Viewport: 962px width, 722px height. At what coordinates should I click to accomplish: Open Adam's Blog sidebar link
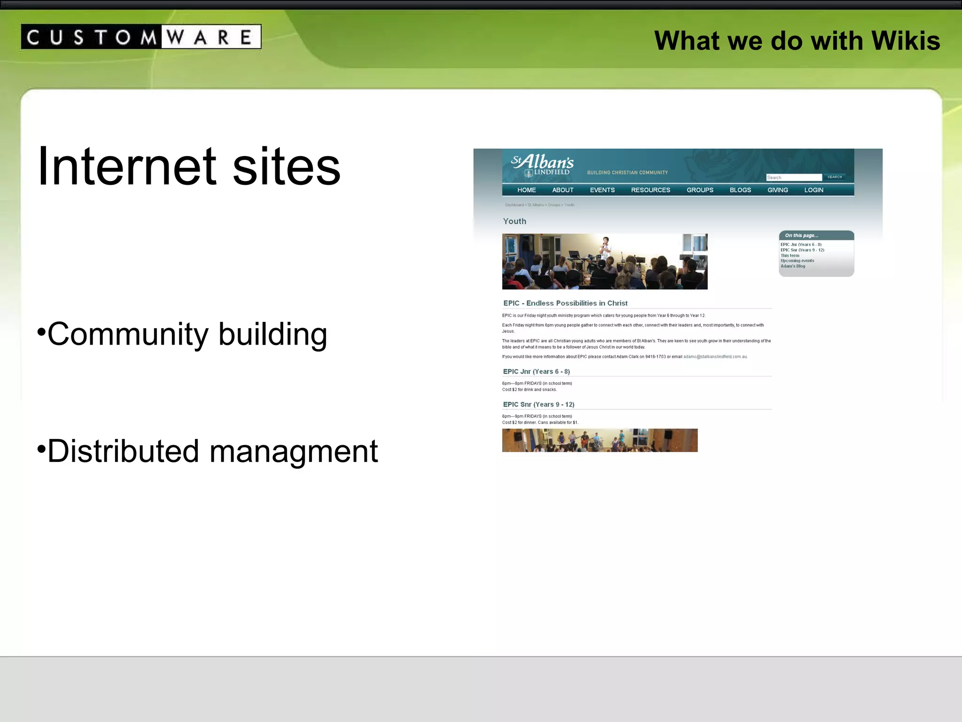793,266
